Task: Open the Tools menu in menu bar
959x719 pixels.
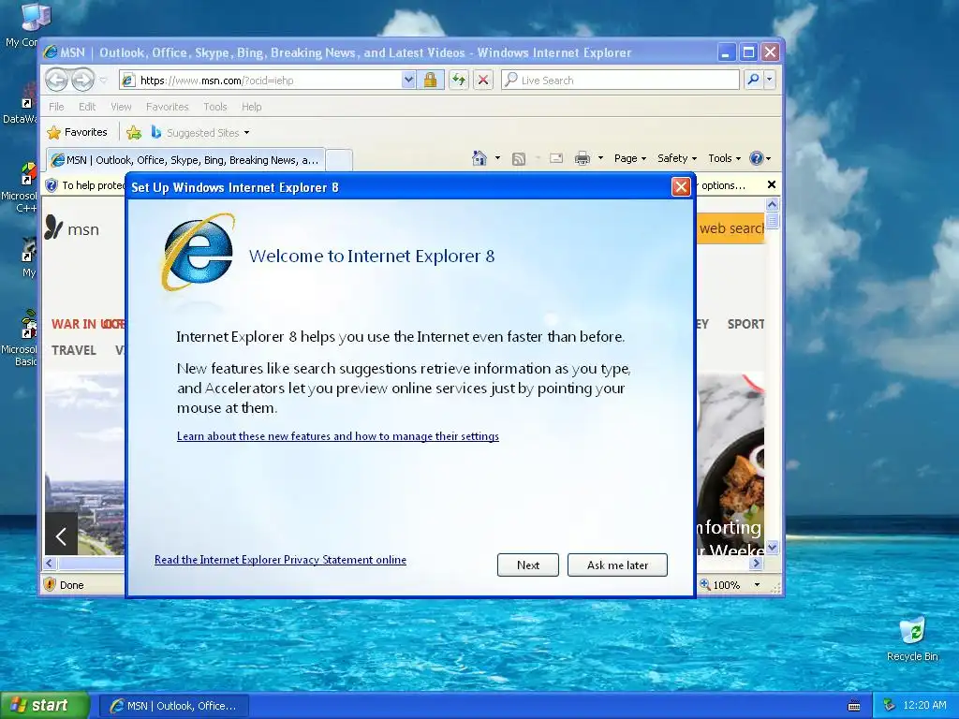Action: (x=214, y=107)
